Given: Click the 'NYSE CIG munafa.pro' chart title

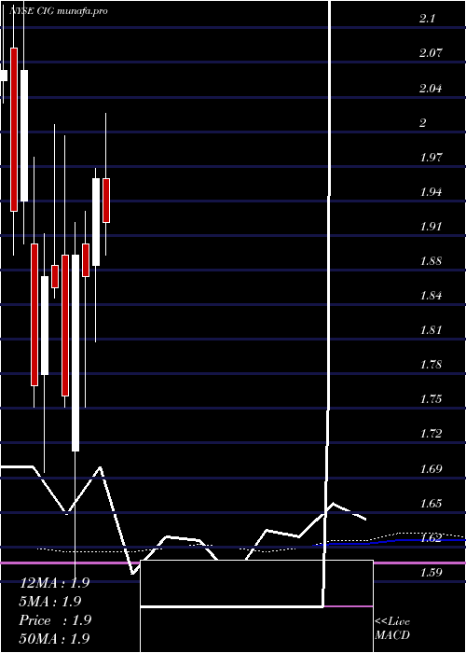Looking at the screenshot, I should pos(59,11).
